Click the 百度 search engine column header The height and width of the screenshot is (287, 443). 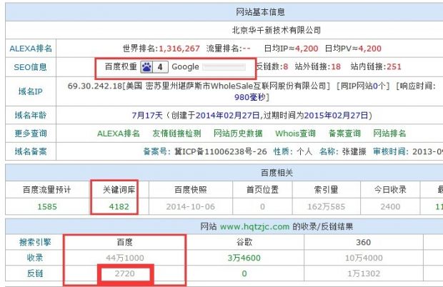pos(124,242)
